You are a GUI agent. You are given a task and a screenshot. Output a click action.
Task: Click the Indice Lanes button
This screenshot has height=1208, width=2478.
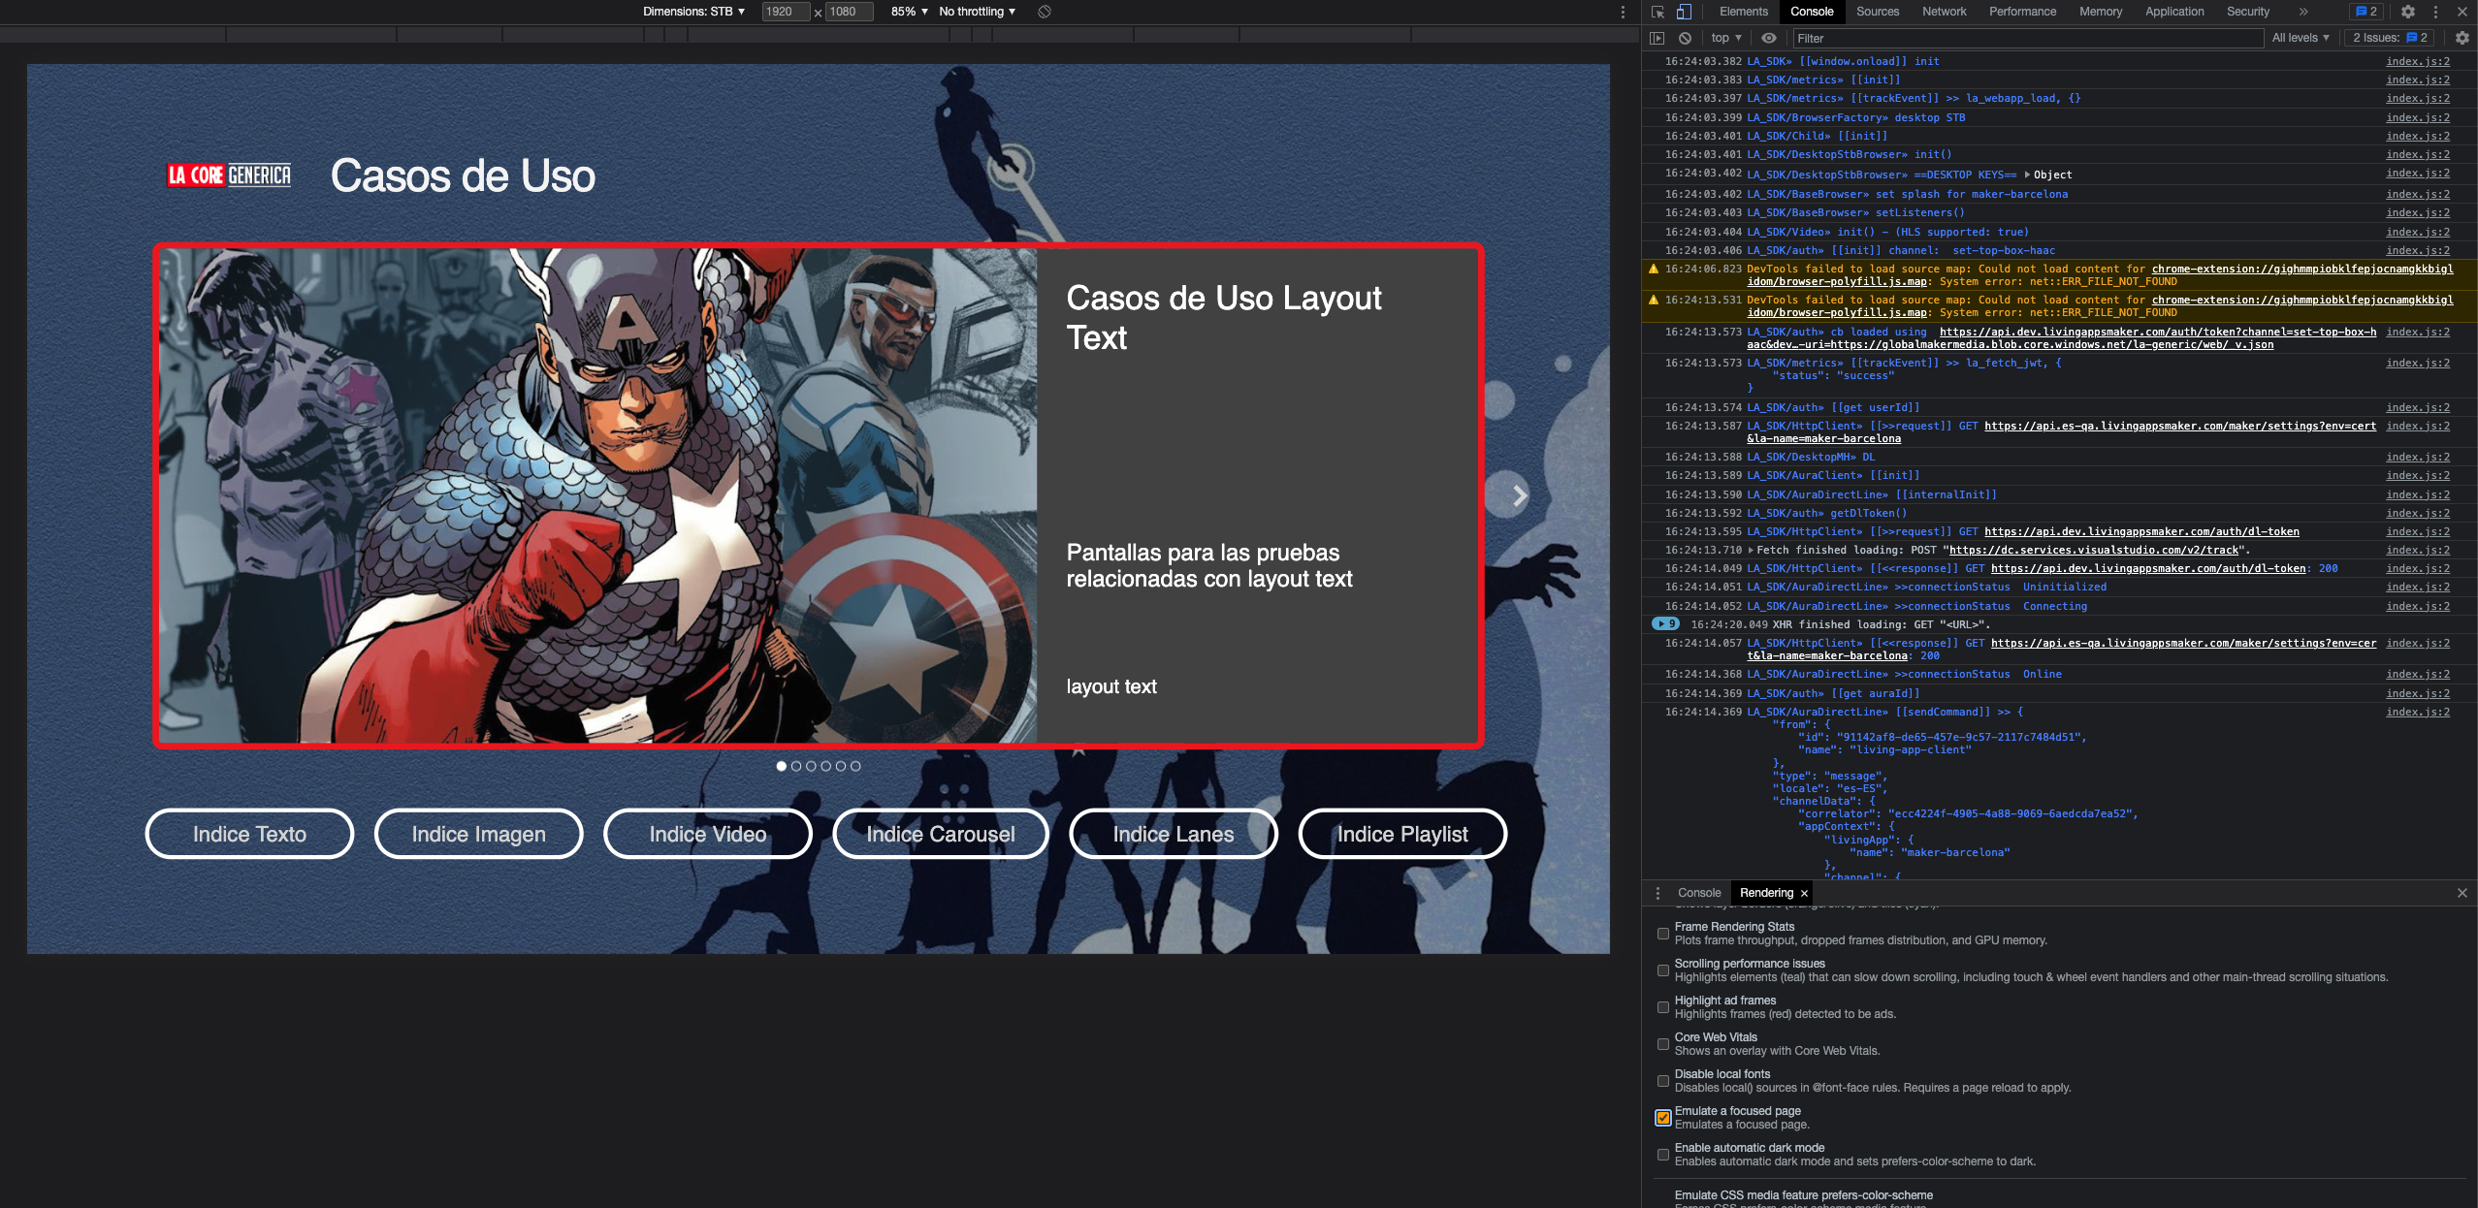pyautogui.click(x=1173, y=835)
